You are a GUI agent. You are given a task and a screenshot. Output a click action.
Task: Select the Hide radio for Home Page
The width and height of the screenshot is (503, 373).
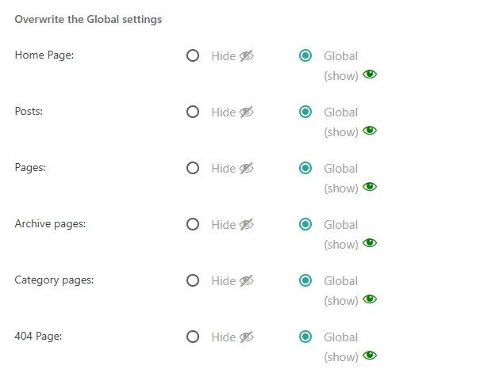click(x=193, y=55)
